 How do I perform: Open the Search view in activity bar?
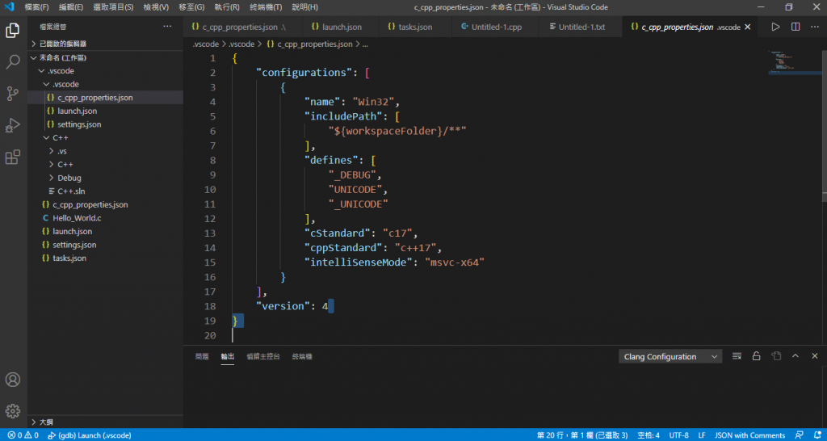[13, 62]
